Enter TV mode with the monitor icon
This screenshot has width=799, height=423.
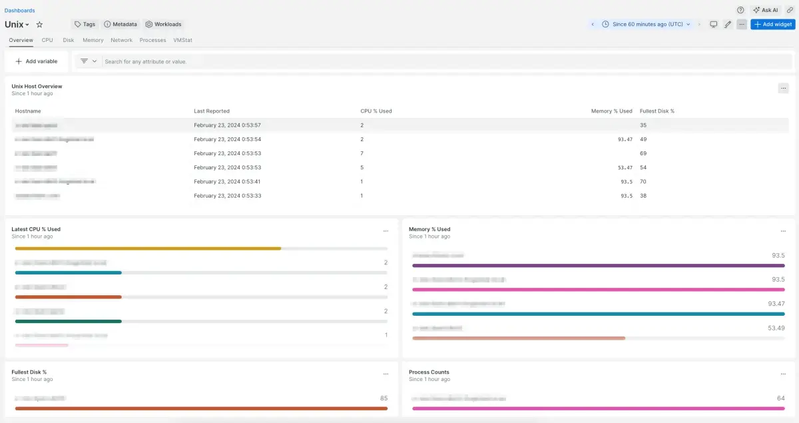point(714,25)
